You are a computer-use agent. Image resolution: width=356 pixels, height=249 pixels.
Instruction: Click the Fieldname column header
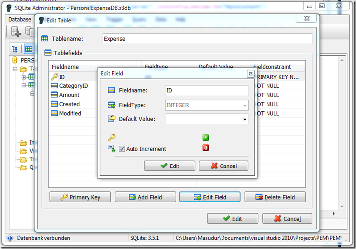(95, 67)
